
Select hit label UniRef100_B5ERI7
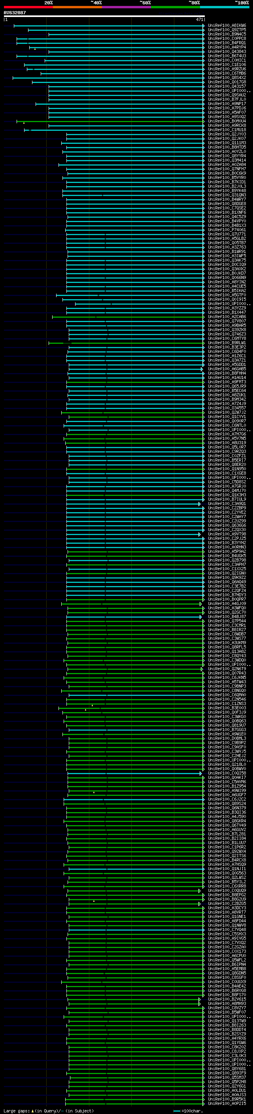coord(227,460)
